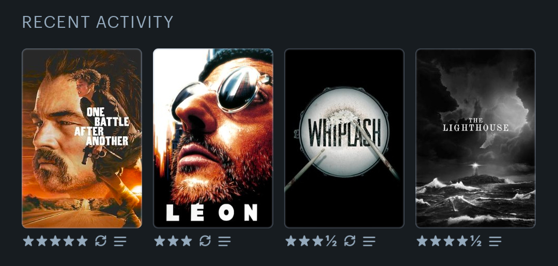
Task: Click the rewatch icon below Léon
Action: click(x=205, y=241)
